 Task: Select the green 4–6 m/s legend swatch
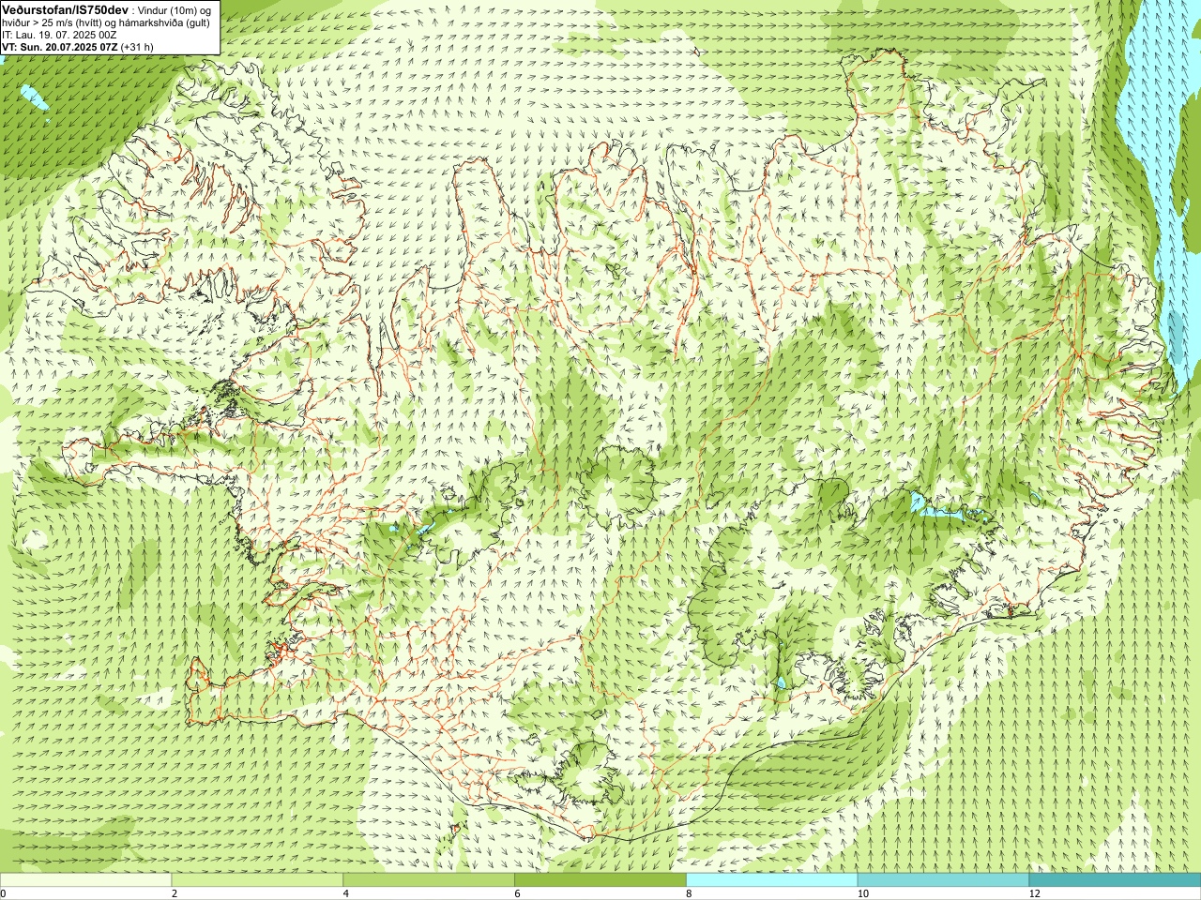click(429, 880)
